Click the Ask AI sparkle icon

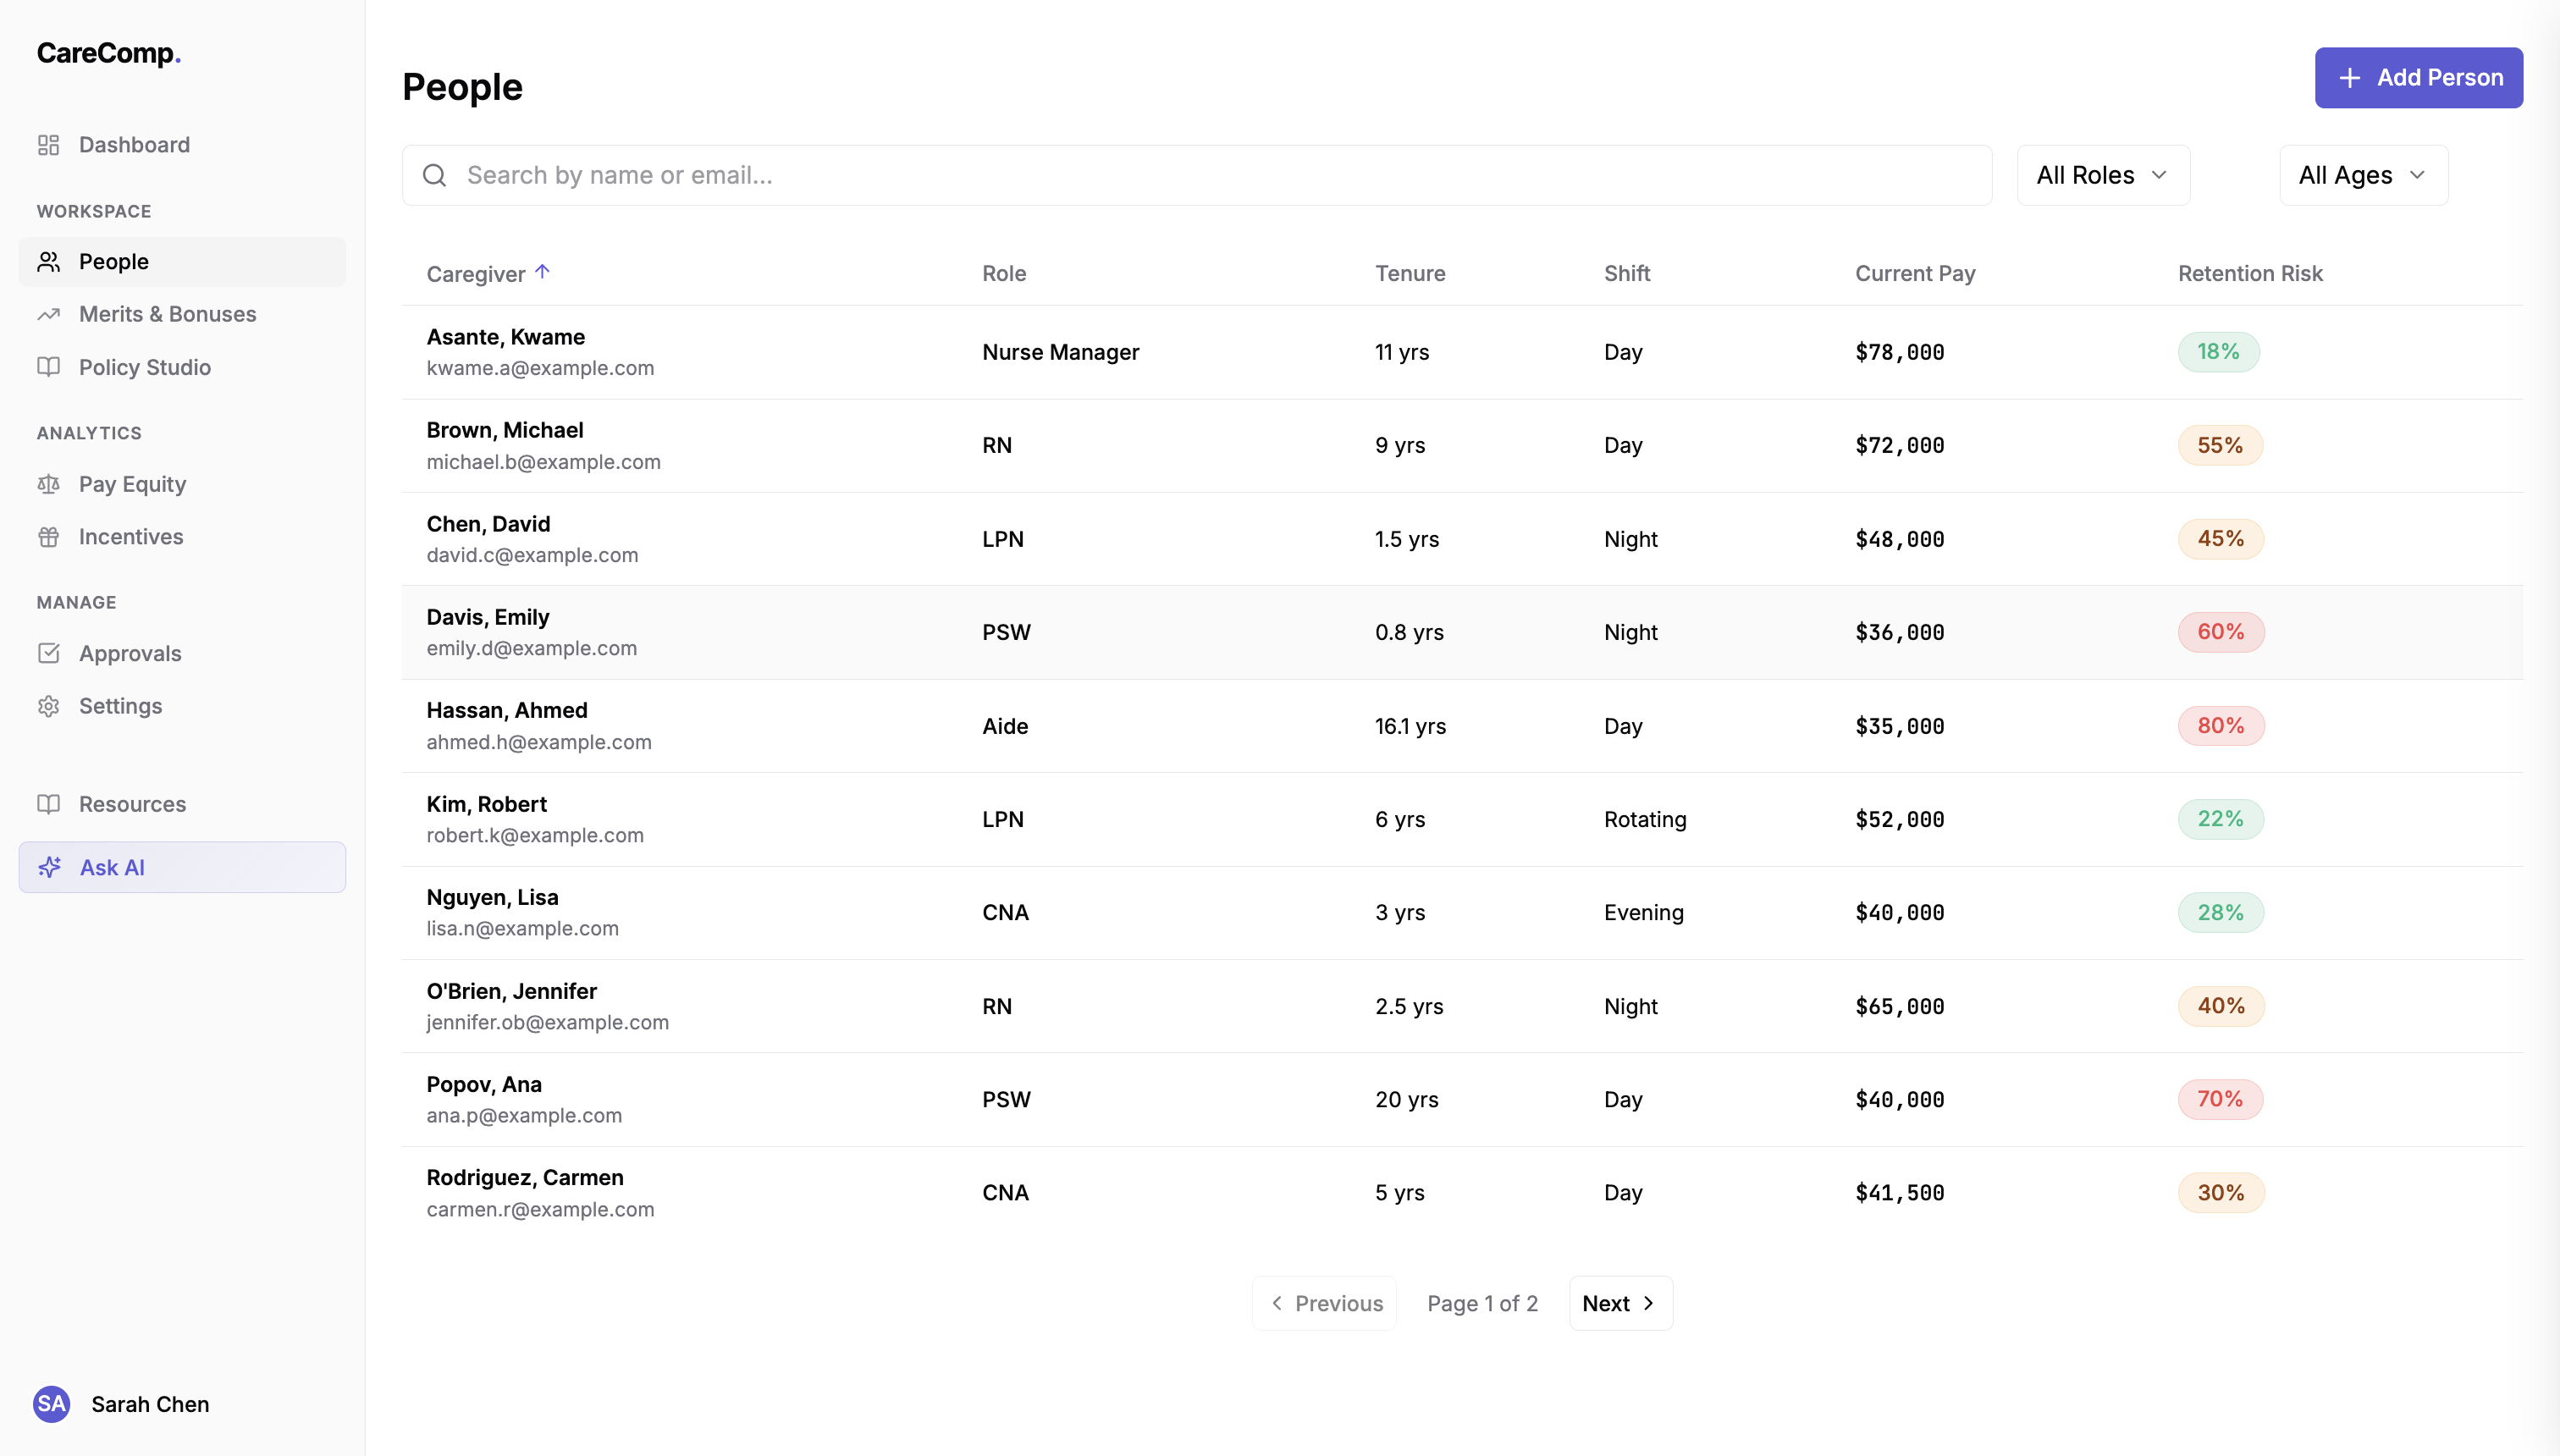[x=49, y=867]
